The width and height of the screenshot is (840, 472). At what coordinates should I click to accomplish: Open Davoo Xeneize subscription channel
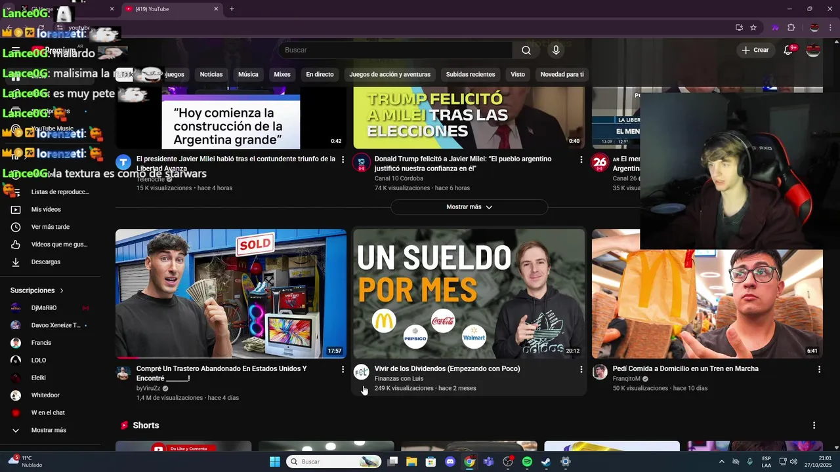[x=51, y=325]
